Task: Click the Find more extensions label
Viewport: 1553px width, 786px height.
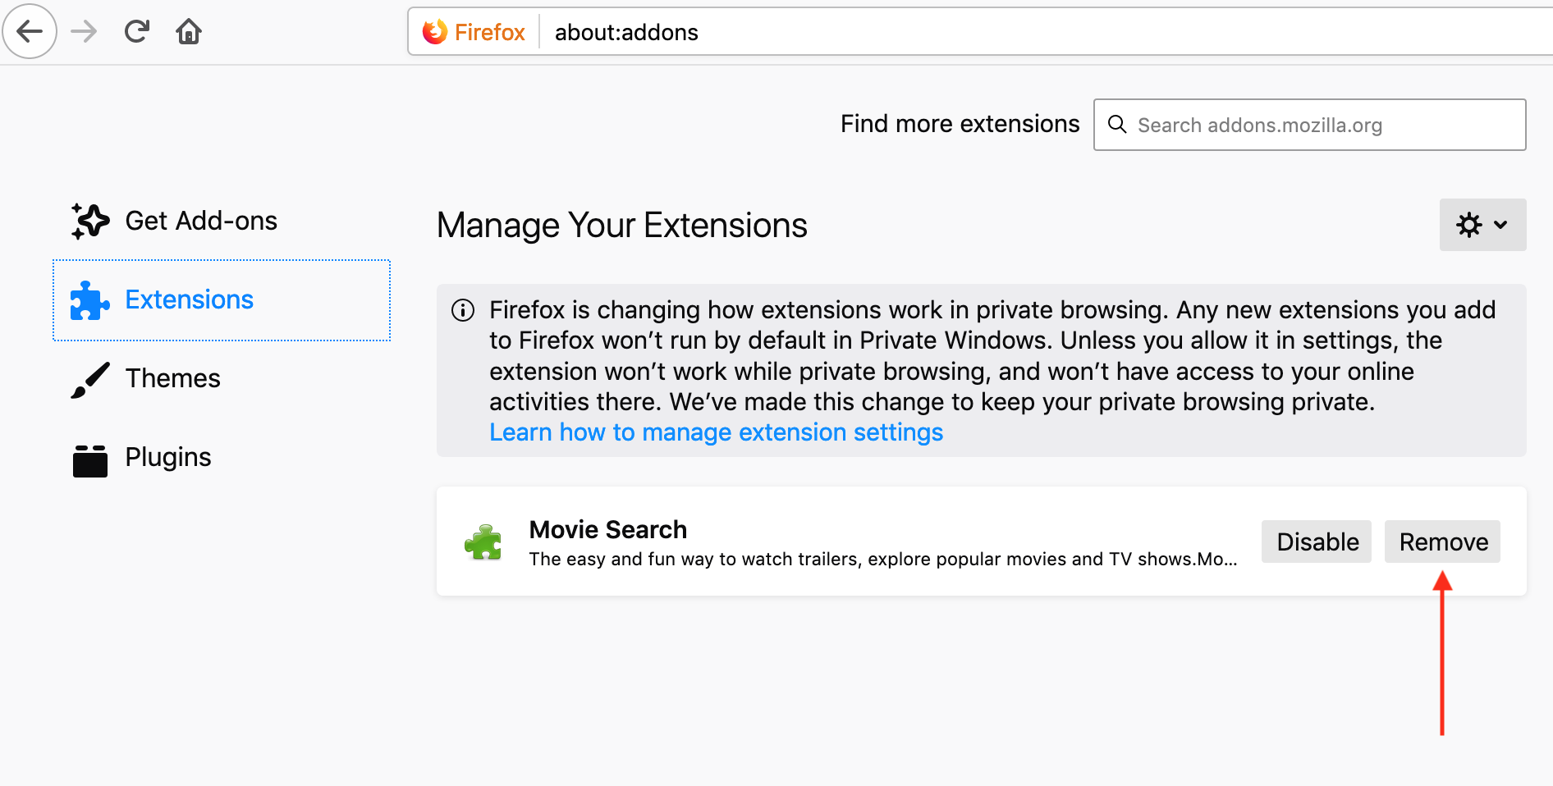Action: (x=960, y=124)
